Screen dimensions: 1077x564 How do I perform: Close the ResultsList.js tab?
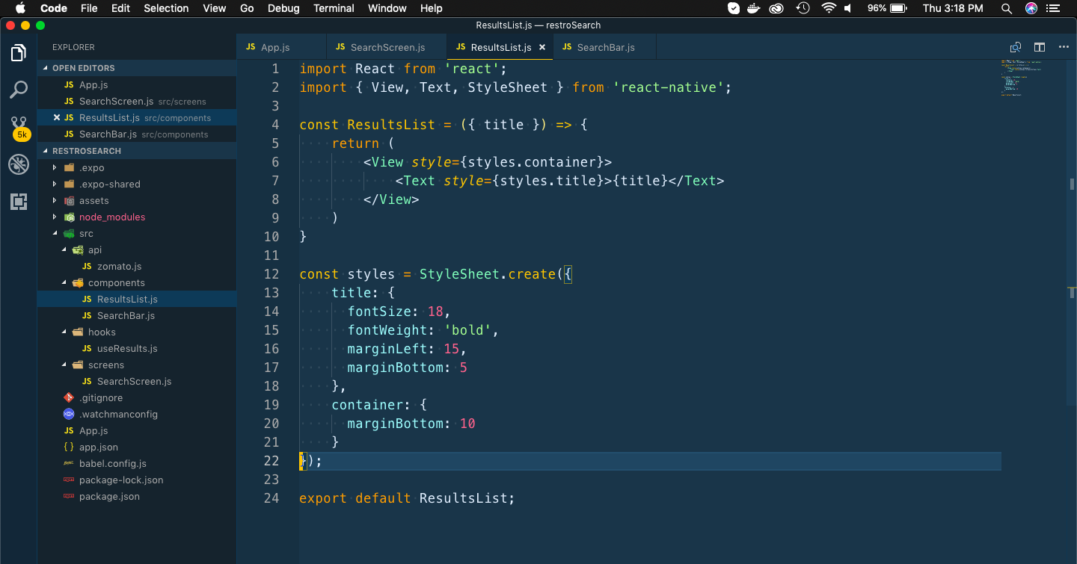(x=542, y=47)
